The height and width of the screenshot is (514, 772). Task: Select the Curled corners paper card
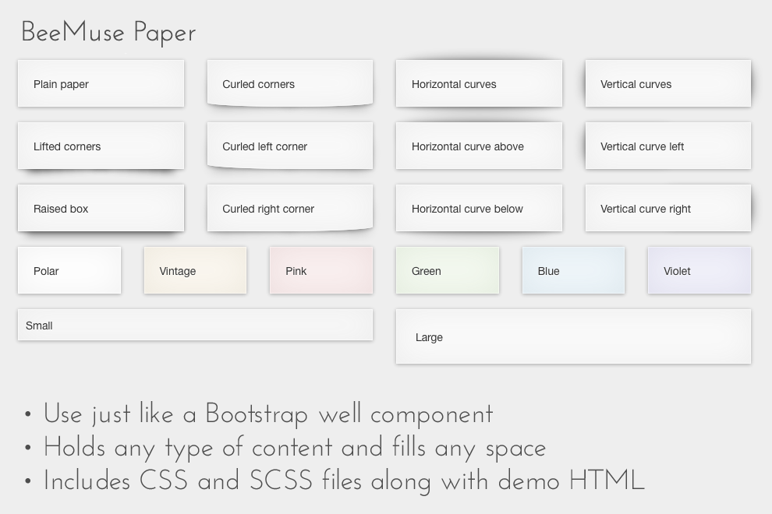(289, 84)
